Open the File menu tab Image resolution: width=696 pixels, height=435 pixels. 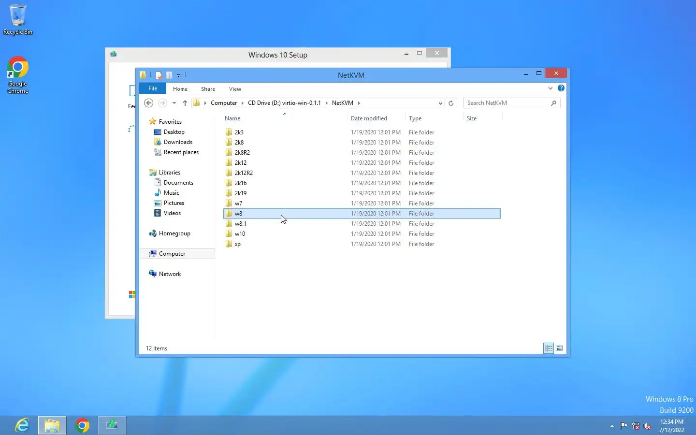click(153, 88)
